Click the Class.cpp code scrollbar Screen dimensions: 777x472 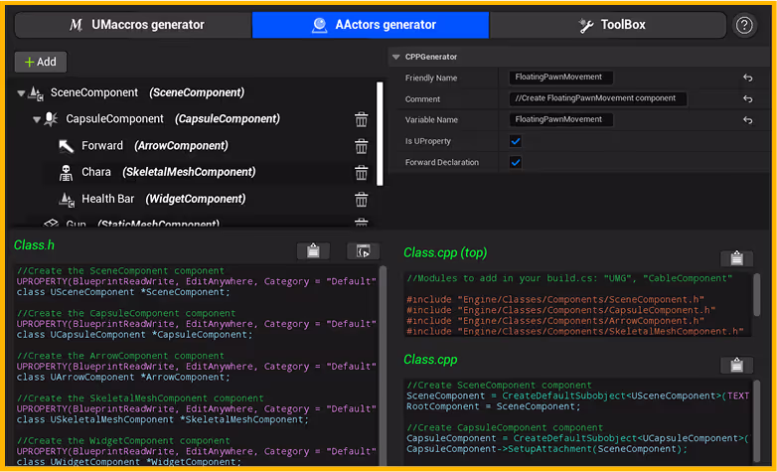click(x=757, y=420)
